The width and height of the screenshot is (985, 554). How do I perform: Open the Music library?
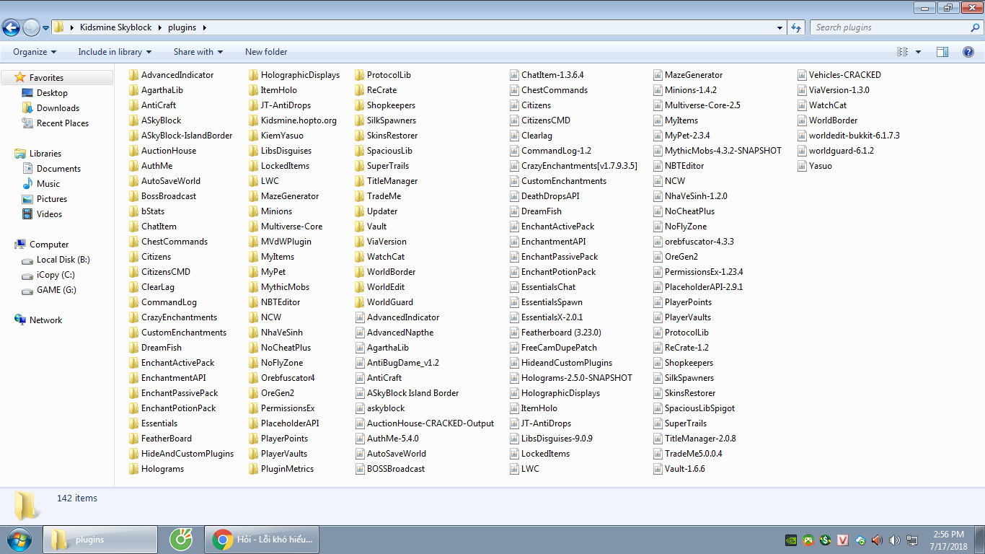pos(48,184)
